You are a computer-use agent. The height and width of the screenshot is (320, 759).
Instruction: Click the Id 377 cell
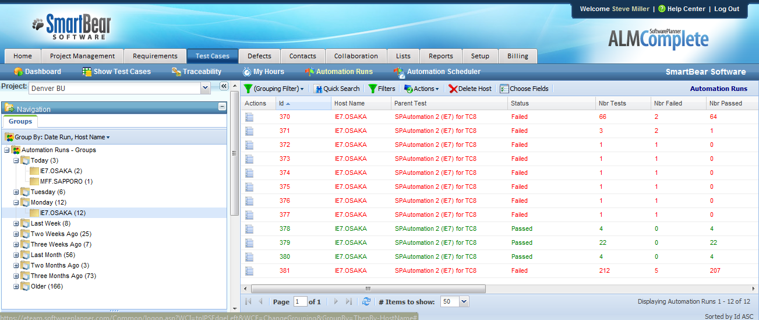(284, 214)
